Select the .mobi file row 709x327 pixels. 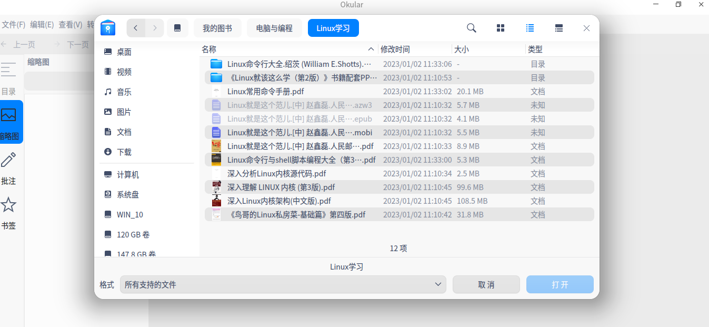click(400, 133)
